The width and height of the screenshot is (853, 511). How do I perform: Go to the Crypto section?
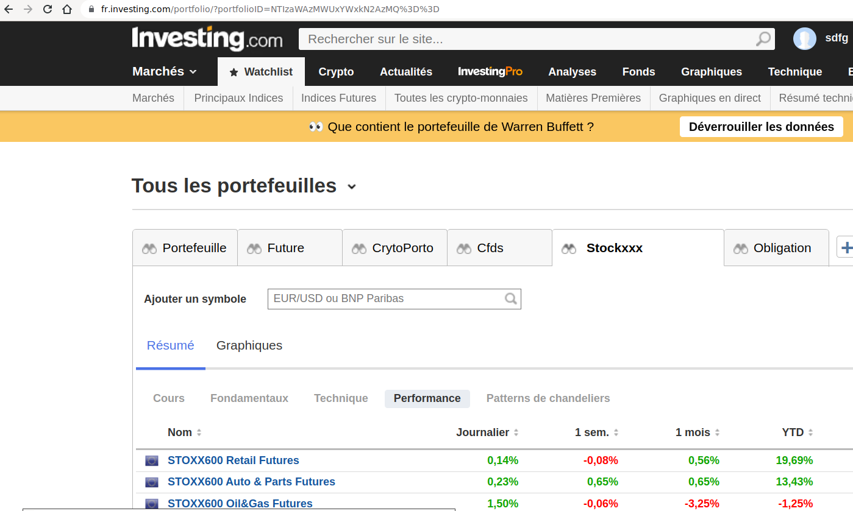click(x=336, y=72)
